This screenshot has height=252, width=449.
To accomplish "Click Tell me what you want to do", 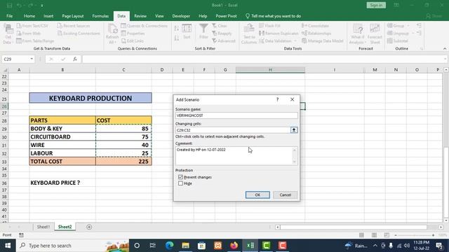I will 273,16.
